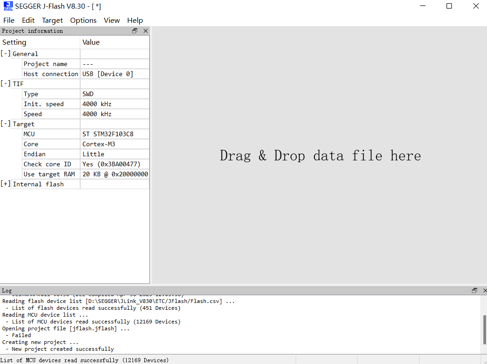The image size is (487, 364).
Task: Click the General group label
Action: (x=25, y=54)
